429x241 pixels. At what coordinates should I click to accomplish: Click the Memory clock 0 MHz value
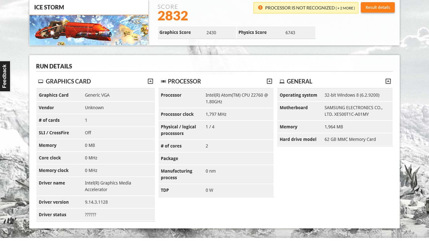pyautogui.click(x=91, y=170)
